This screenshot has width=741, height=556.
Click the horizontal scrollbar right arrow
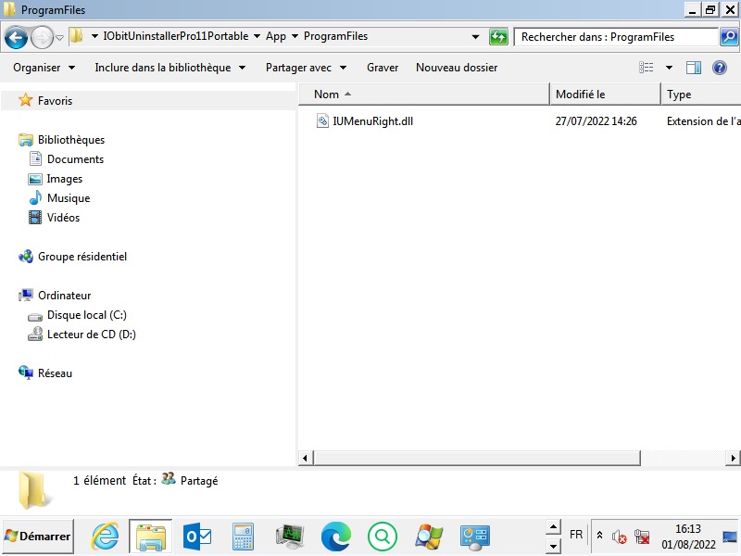tap(733, 458)
